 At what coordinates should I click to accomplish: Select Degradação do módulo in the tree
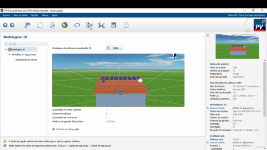[26, 60]
